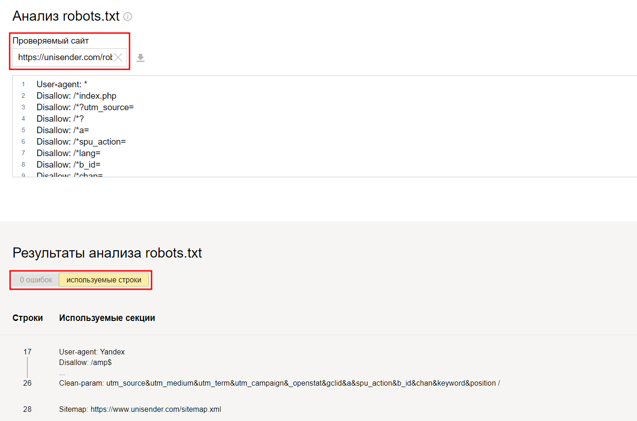Place cursor on Disallow: /*index.php line
The image size is (637, 421).
[x=77, y=96]
